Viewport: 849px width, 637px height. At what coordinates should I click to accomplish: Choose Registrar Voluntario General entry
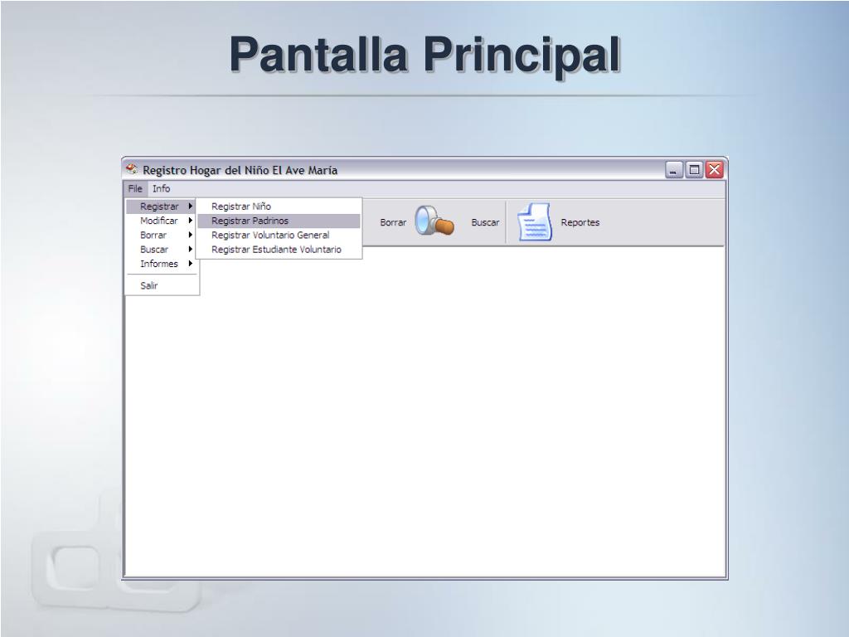pyautogui.click(x=279, y=235)
